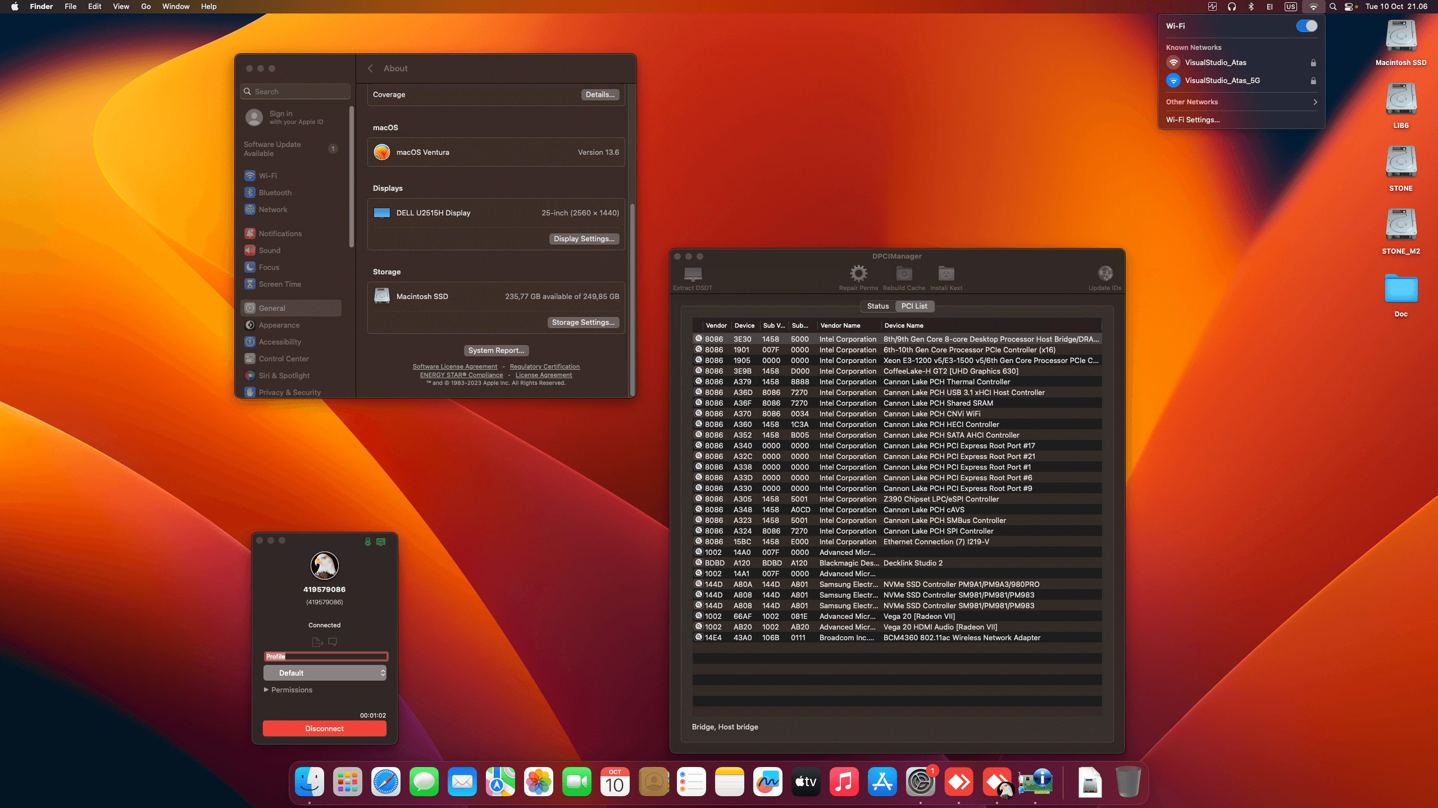Switch to the Status tab in DPCIManager
The image size is (1438, 808).
pyautogui.click(x=877, y=306)
